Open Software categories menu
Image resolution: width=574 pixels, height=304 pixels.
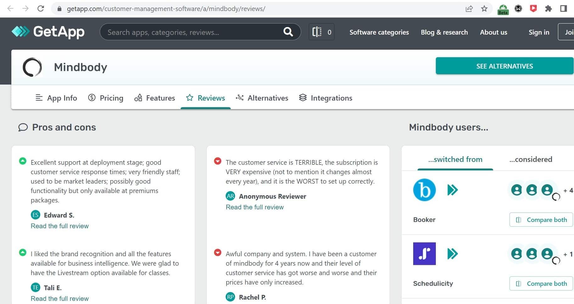pyautogui.click(x=379, y=32)
